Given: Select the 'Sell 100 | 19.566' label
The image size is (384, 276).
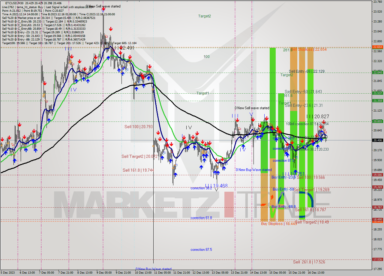Looking at the screenshot, I should [311, 177].
